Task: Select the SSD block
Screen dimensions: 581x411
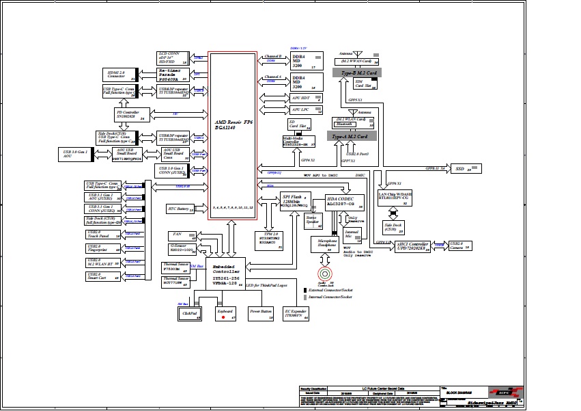Action: 466,168
